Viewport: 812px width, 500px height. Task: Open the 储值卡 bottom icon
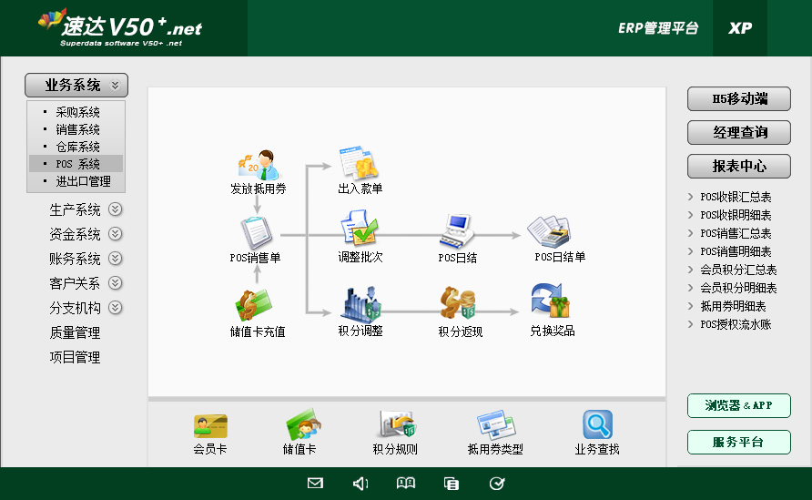pos(303,425)
